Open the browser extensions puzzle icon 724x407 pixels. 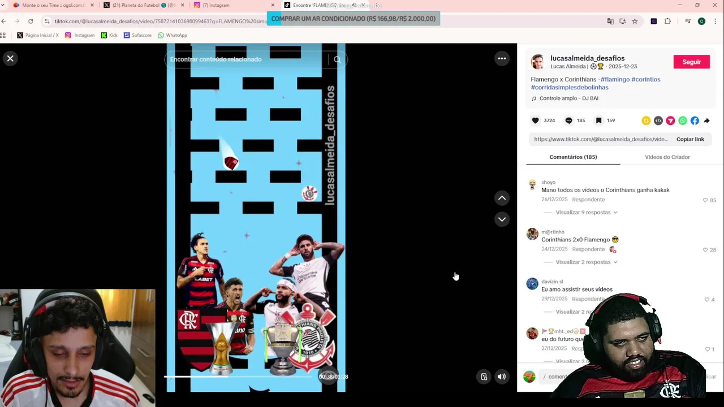[667, 21]
